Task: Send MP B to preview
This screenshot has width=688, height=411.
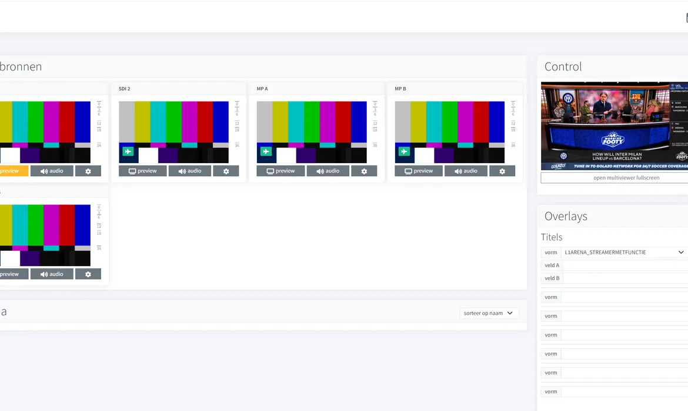Action: pyautogui.click(x=419, y=171)
